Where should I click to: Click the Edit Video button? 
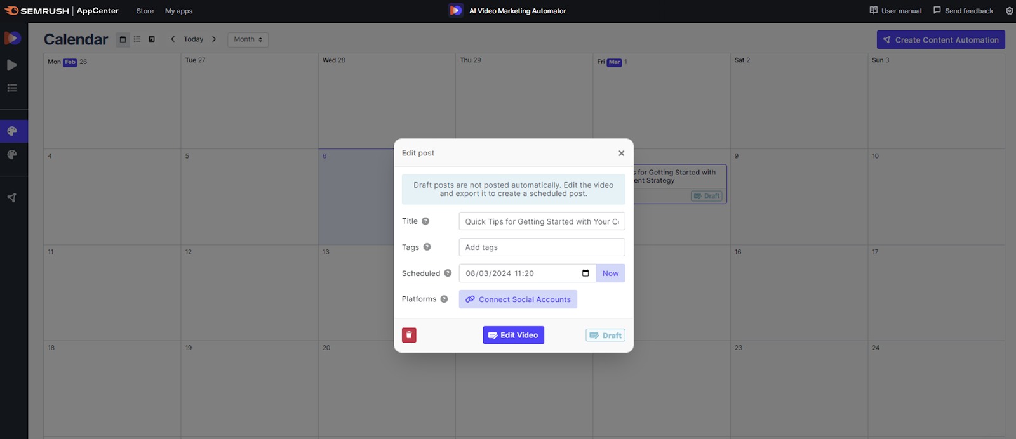pos(513,335)
